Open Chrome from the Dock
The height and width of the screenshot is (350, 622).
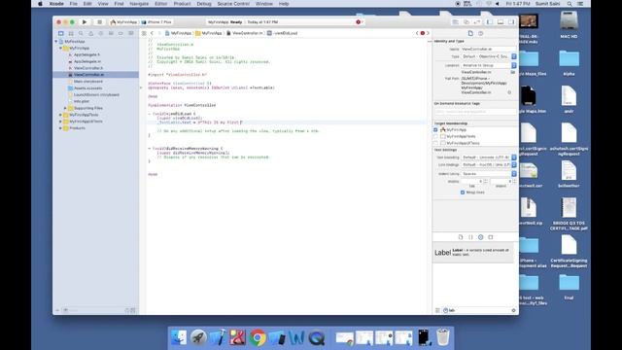click(x=258, y=337)
